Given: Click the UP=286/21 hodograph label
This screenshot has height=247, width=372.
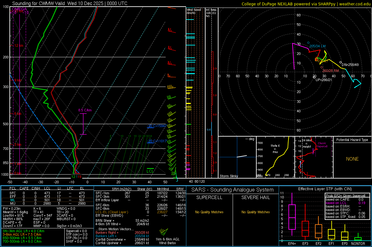Looking at the screenshot, I should (323, 80).
